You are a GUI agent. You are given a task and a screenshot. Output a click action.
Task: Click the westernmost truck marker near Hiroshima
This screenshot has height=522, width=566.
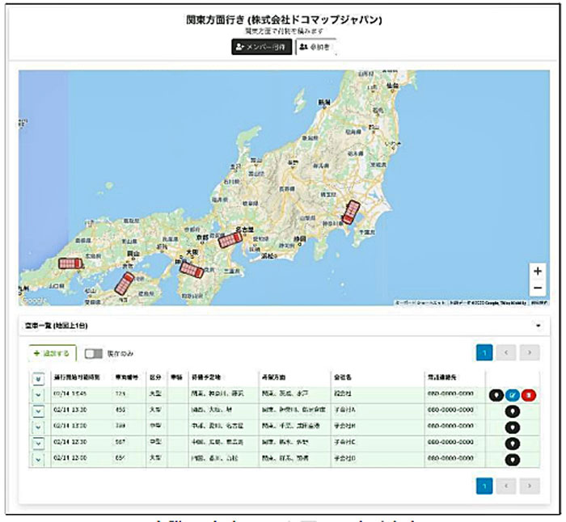pyautogui.click(x=70, y=263)
